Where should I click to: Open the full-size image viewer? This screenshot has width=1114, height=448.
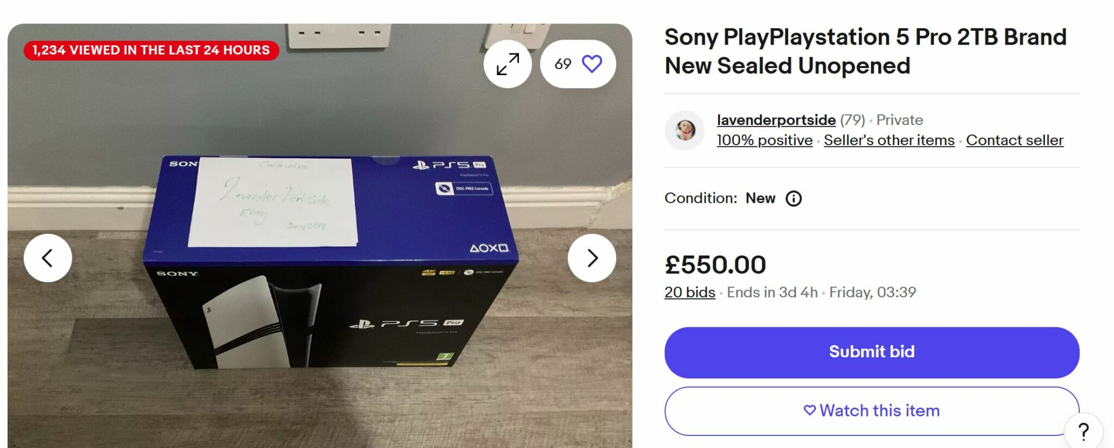click(507, 64)
